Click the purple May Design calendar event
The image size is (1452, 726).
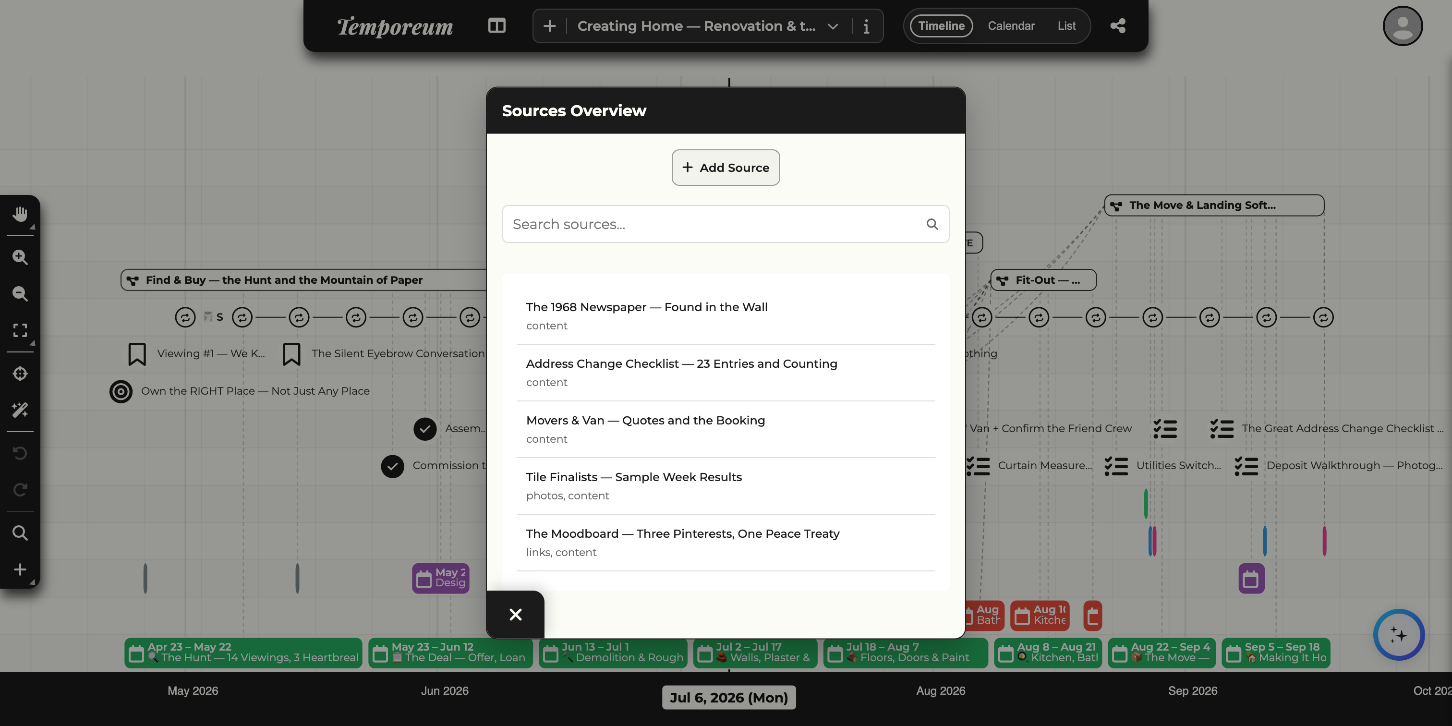click(x=441, y=578)
